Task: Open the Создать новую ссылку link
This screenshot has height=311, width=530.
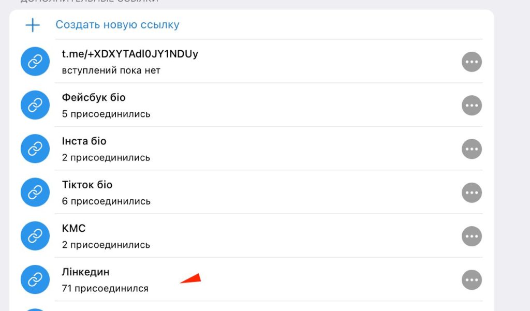Action: pos(117,25)
